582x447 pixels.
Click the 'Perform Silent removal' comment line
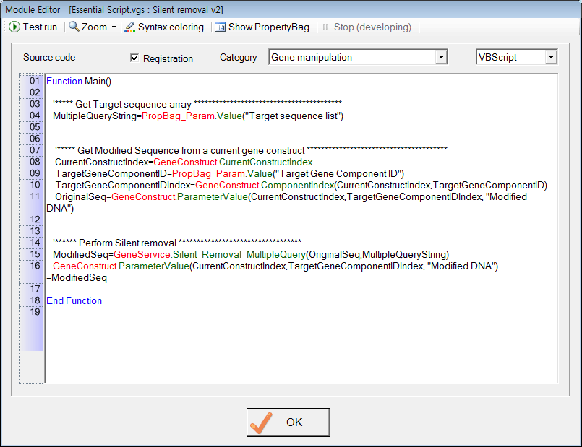click(176, 243)
